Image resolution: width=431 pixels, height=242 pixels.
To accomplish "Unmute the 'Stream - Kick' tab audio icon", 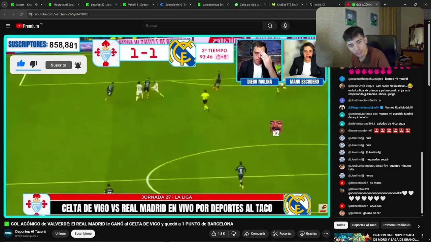I will click(x=36, y=5).
